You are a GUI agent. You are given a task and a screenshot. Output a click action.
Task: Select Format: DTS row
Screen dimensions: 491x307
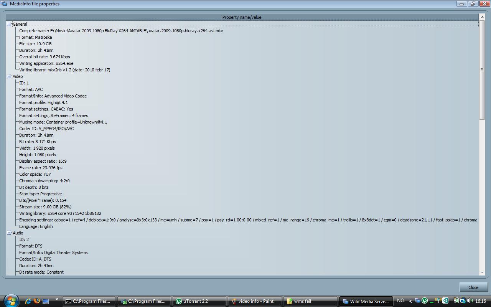point(31,246)
